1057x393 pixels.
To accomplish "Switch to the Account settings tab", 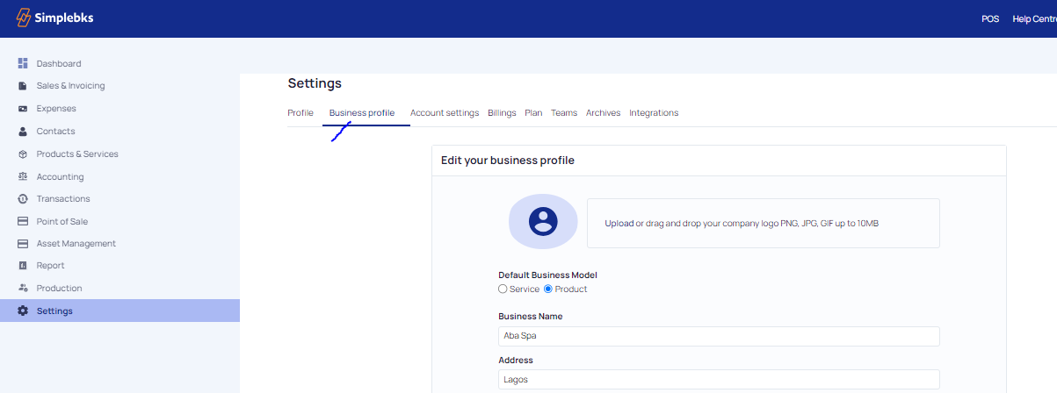I will (445, 113).
